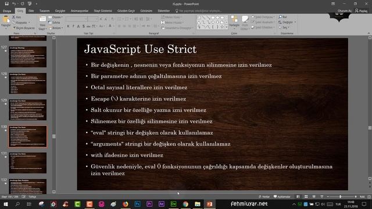Screen dimensions: 372x209
Task: Open the Hızlı Stiller quick styles gallery
Action: click(x=245, y=23)
